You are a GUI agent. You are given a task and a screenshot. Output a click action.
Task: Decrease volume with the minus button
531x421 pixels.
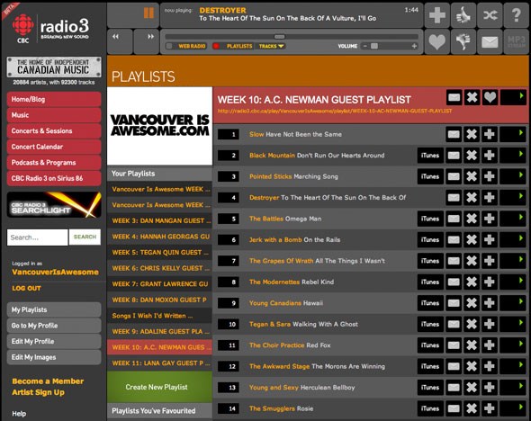coord(365,46)
